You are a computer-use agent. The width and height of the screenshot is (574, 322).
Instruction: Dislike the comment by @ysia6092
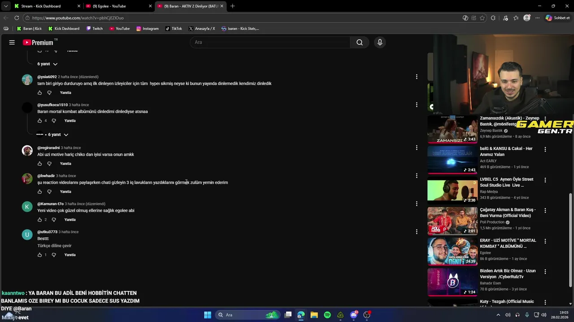click(x=49, y=93)
